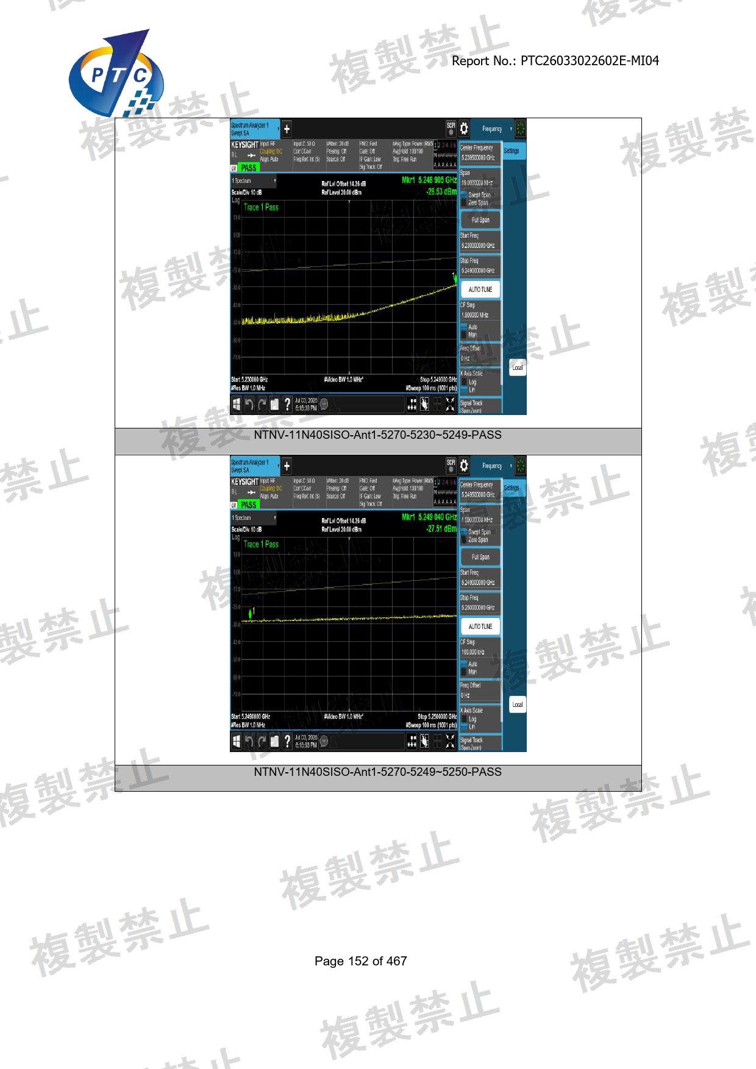Open the help question mark in the 5230~5249 capture
This screenshot has height=1069, width=756.
click(288, 404)
